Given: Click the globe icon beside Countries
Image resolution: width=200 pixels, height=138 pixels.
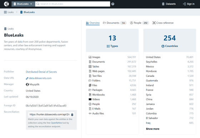Looking at the screenshot, I should point(163,46).
